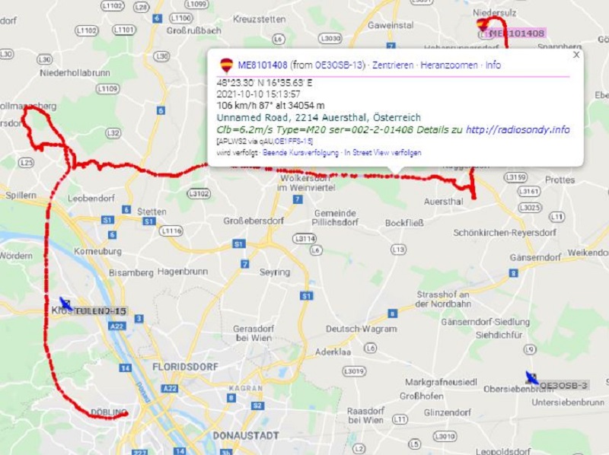Screen dimensions: 609x455
Task: Open the radiosondy.info hyperlink
Action: pos(518,129)
